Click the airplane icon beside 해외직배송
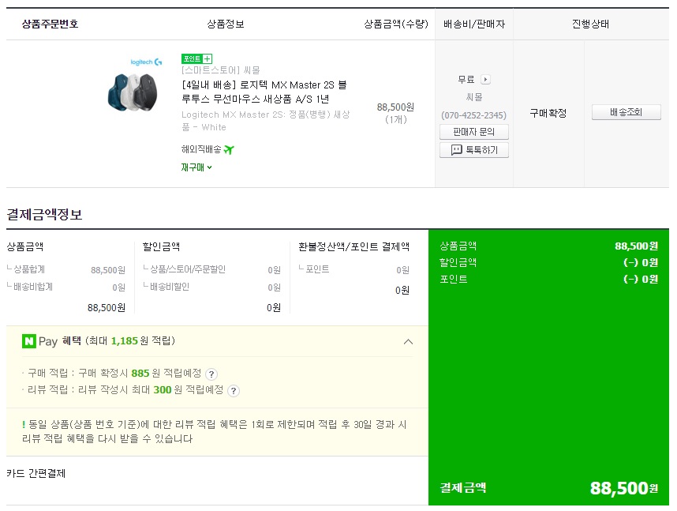The width and height of the screenshot is (677, 511). pyautogui.click(x=229, y=150)
